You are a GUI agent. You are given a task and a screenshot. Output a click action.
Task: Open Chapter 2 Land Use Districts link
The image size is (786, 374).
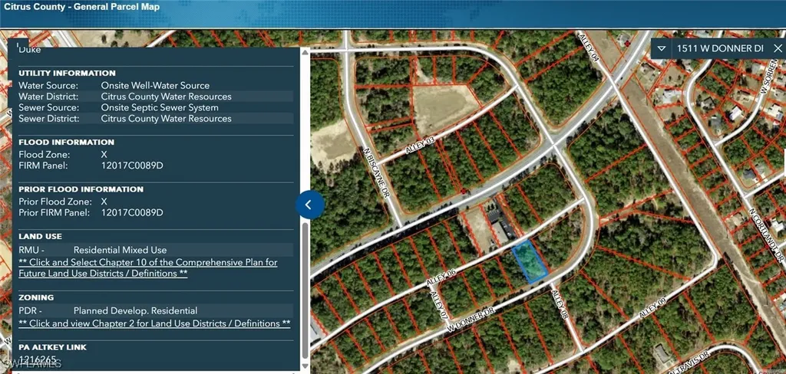coord(154,323)
